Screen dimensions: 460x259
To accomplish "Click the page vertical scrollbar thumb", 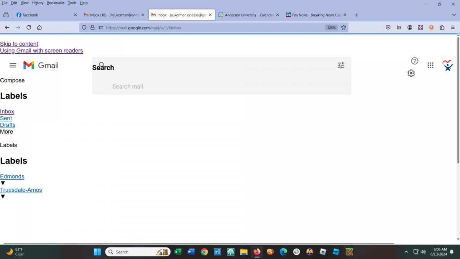I will (458, 101).
